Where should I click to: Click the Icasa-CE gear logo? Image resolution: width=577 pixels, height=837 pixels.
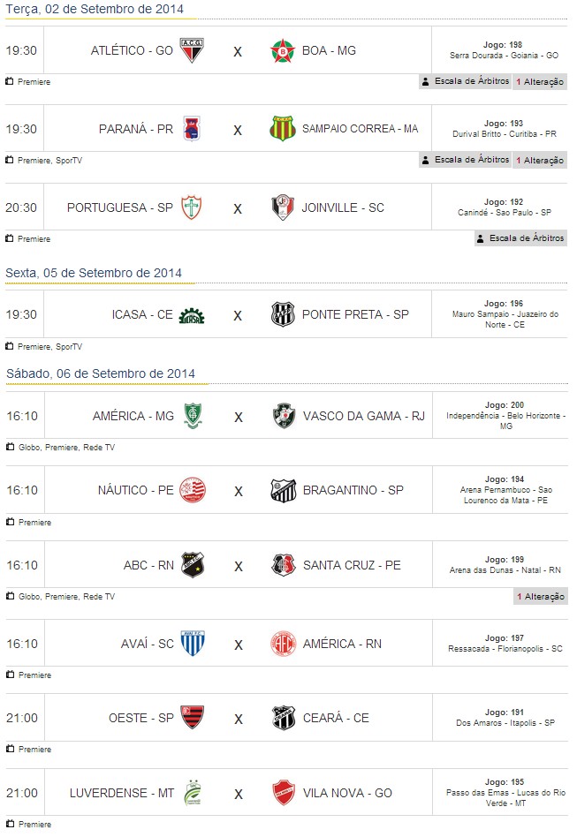192,315
